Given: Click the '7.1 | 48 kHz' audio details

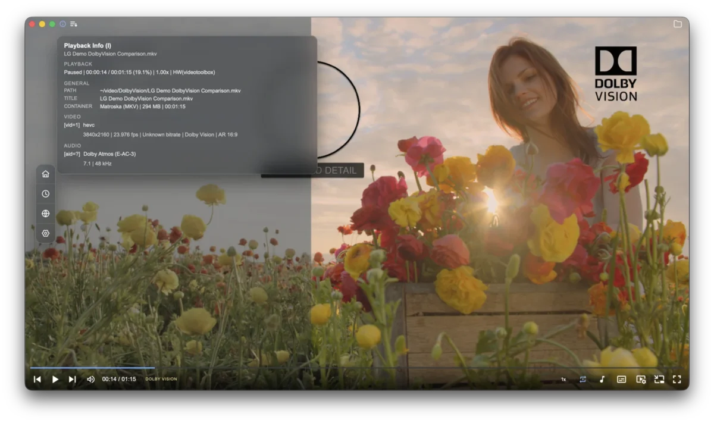Looking at the screenshot, I should [97, 163].
